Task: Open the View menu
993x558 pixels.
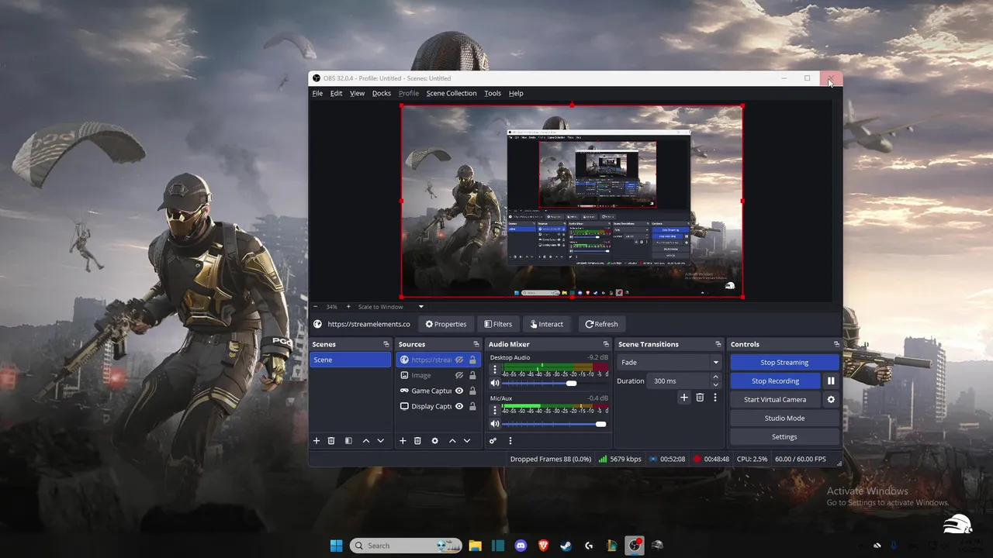Action: point(357,93)
